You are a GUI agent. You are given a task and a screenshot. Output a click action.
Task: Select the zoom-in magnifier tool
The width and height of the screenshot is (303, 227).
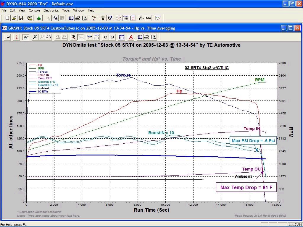[35, 37]
